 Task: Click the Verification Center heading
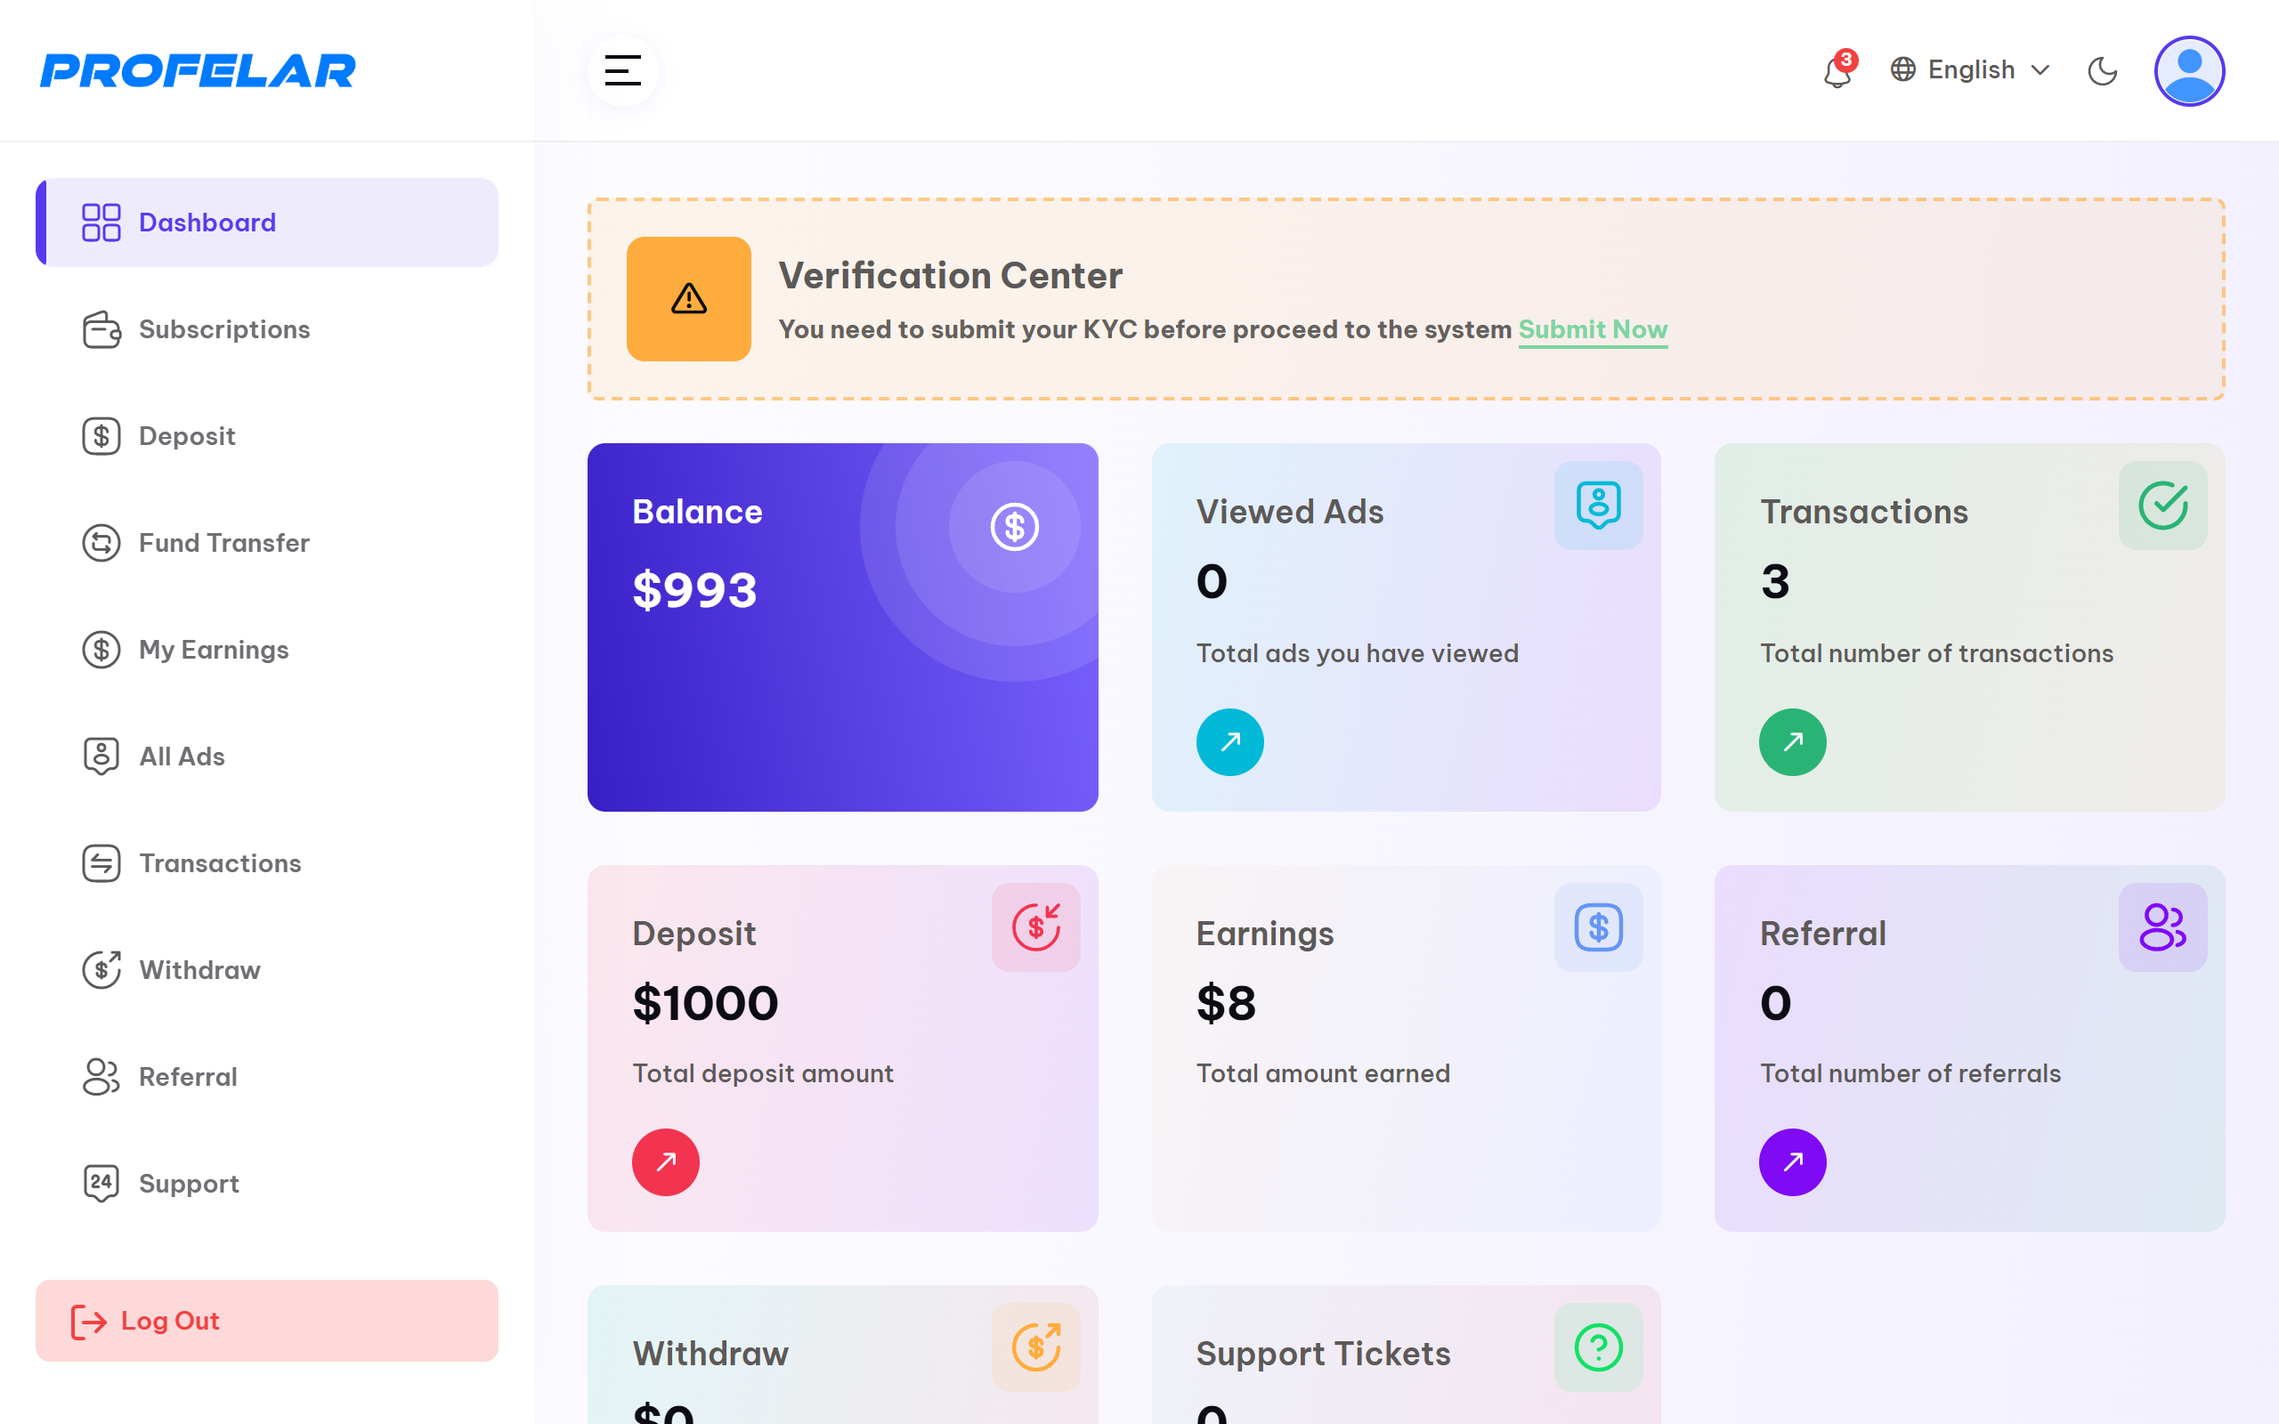click(950, 276)
